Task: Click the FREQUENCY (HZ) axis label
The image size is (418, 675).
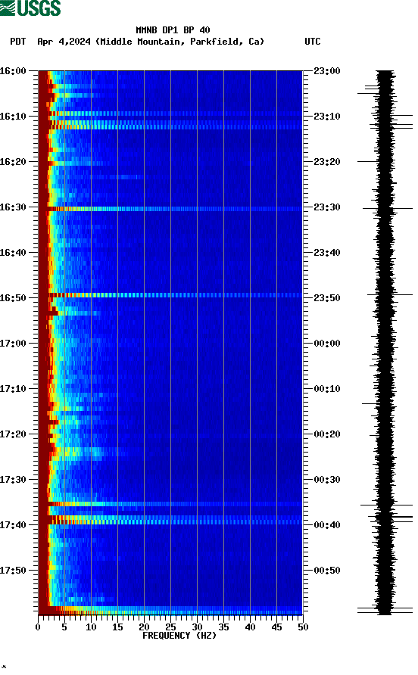Action: [x=179, y=636]
